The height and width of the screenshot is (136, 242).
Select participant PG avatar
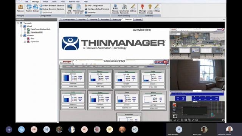[135, 130]
